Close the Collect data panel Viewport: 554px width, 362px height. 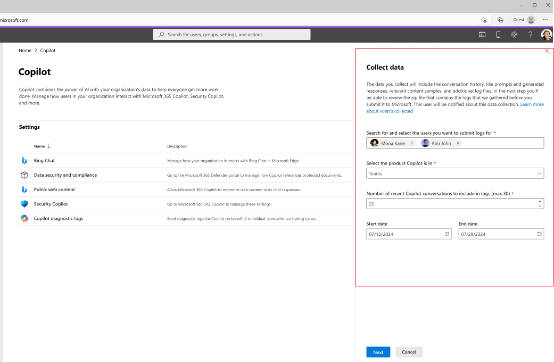pyautogui.click(x=547, y=51)
